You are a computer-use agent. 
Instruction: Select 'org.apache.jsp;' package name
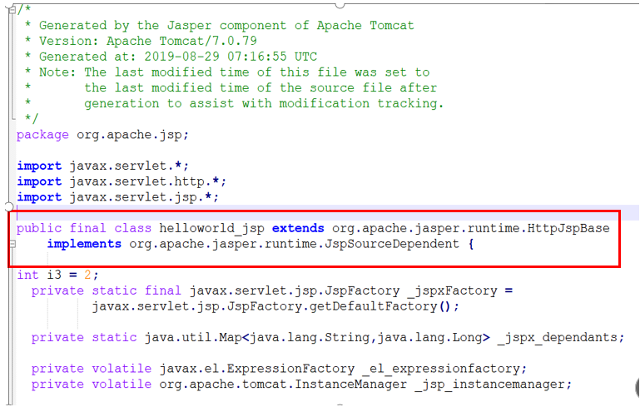pyautogui.click(x=132, y=135)
